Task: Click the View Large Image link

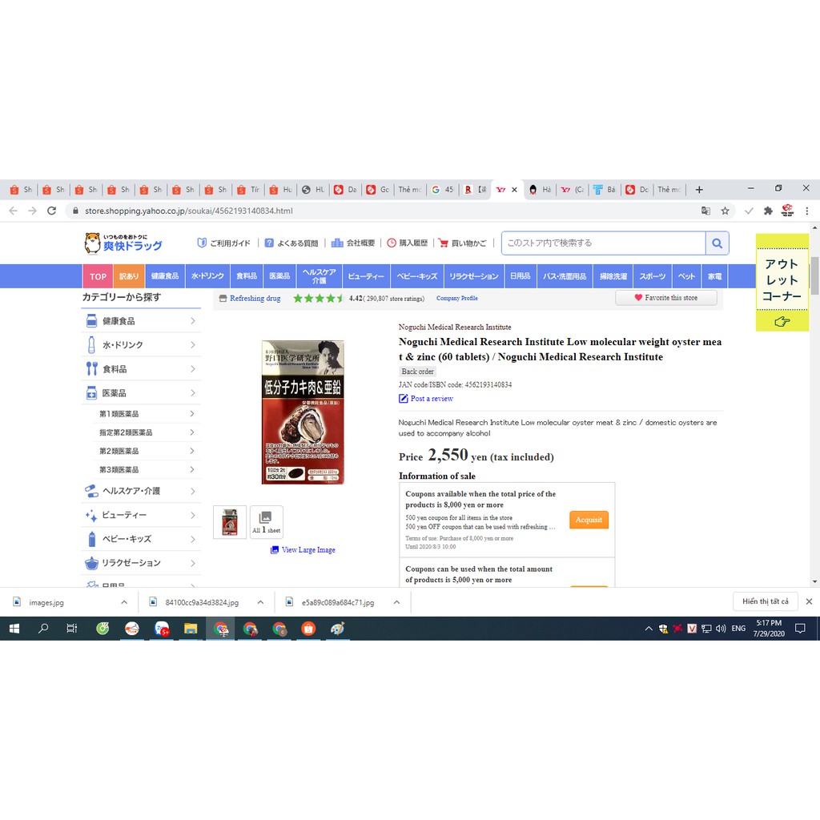Action: click(307, 550)
